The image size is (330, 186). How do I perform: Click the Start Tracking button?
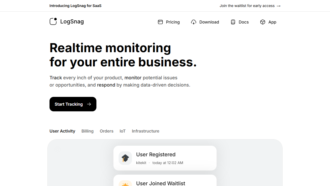pos(73,104)
